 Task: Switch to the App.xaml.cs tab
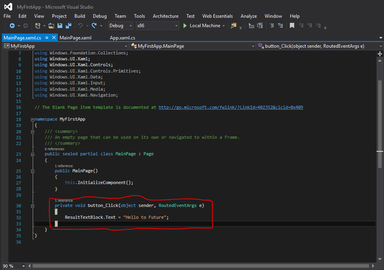click(122, 38)
